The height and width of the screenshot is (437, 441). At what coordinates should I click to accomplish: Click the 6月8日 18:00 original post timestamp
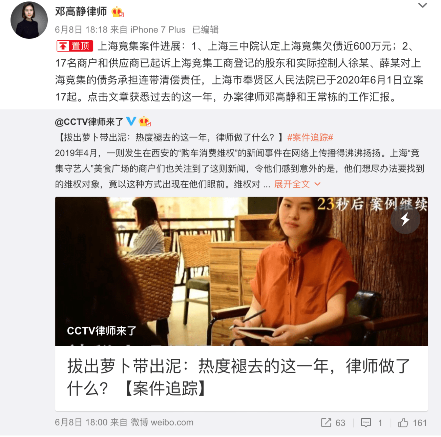[x=81, y=422]
